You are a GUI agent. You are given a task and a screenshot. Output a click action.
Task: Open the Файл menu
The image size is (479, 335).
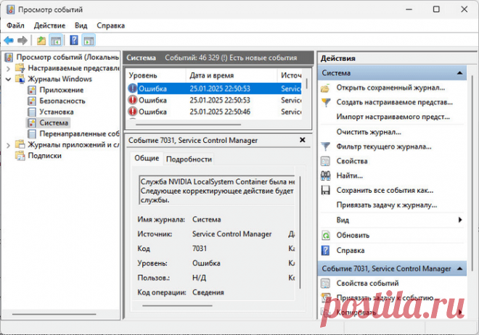click(x=15, y=25)
